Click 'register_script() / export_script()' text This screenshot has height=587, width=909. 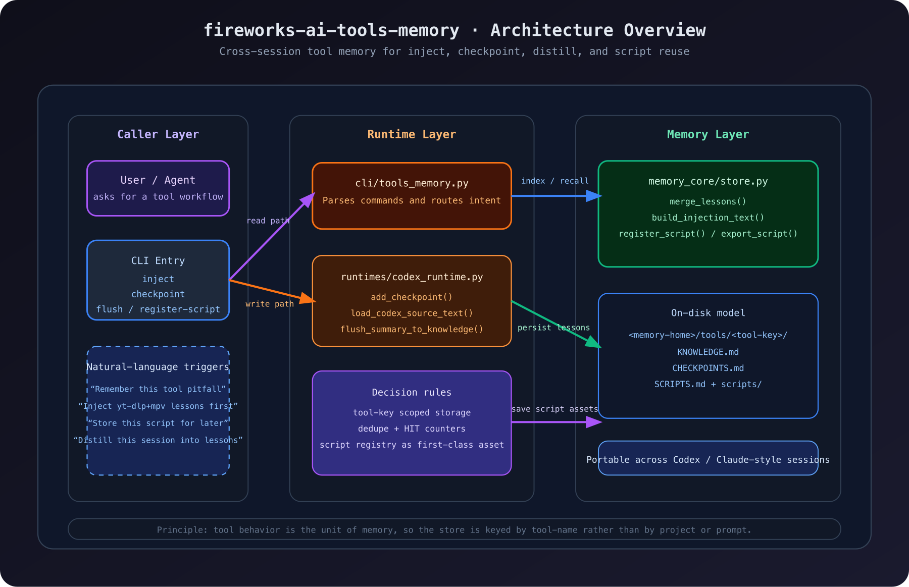pyautogui.click(x=708, y=234)
